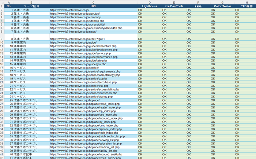256x159 pixels.
Task: Open the /service/startup.php link
Action: (x=81, y=96)
